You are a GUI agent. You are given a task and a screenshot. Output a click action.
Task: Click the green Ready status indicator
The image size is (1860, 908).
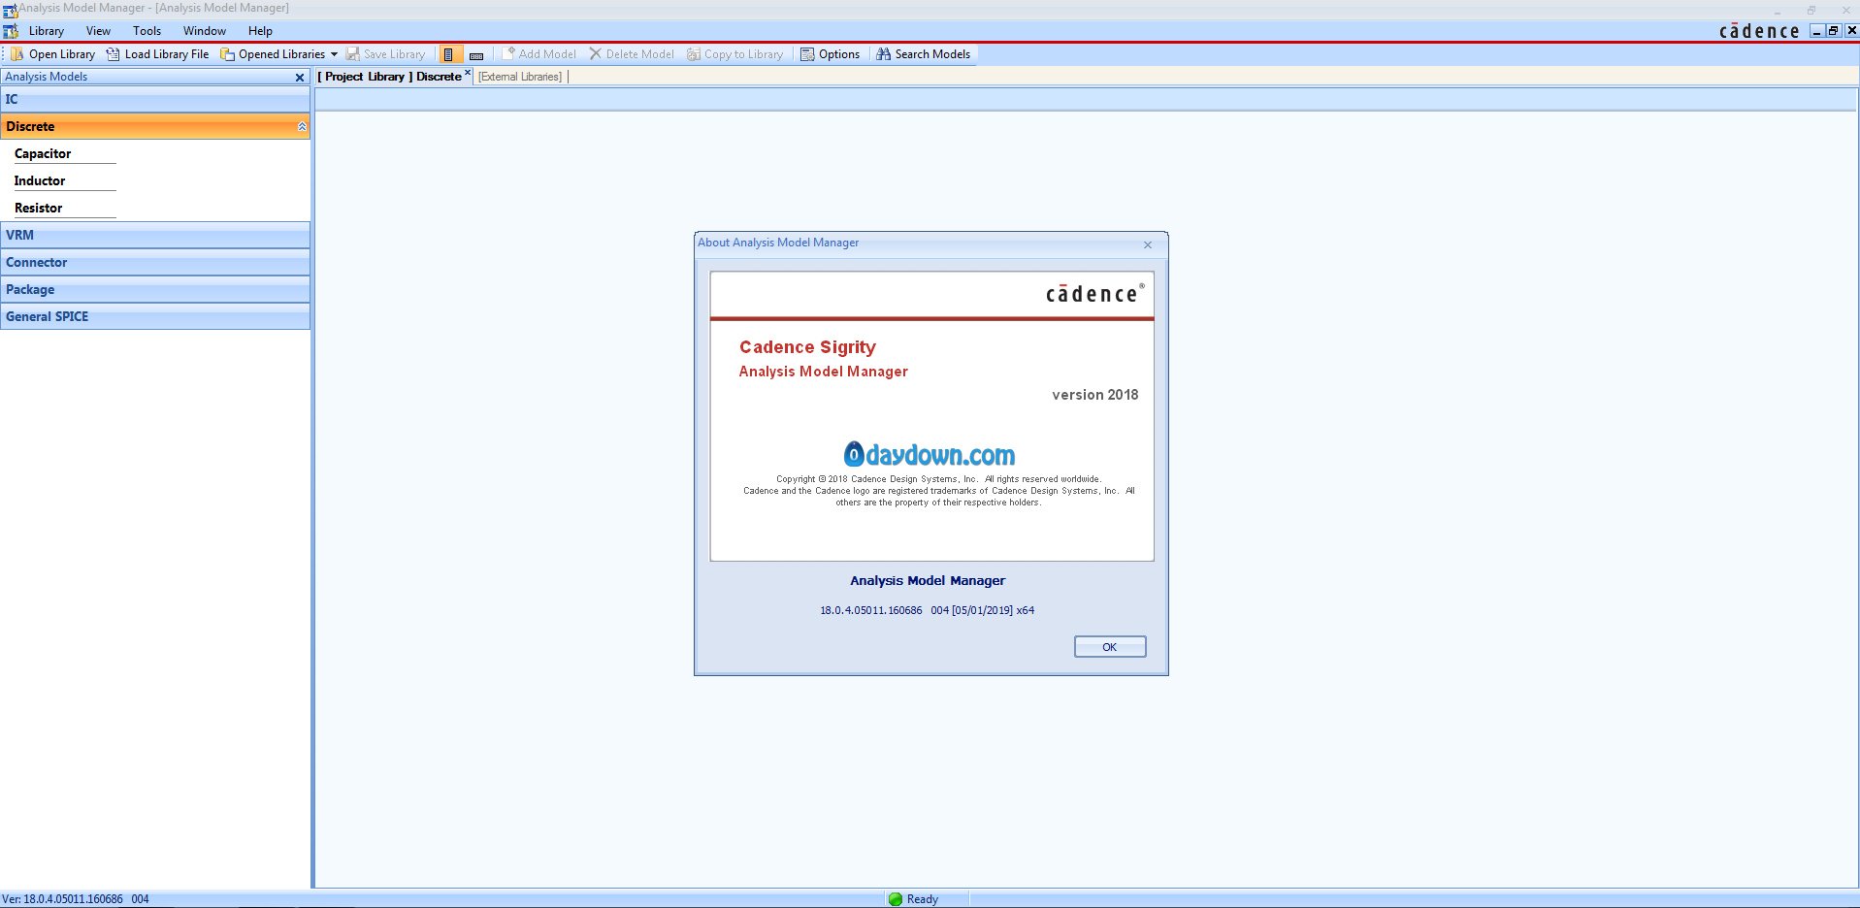[896, 899]
